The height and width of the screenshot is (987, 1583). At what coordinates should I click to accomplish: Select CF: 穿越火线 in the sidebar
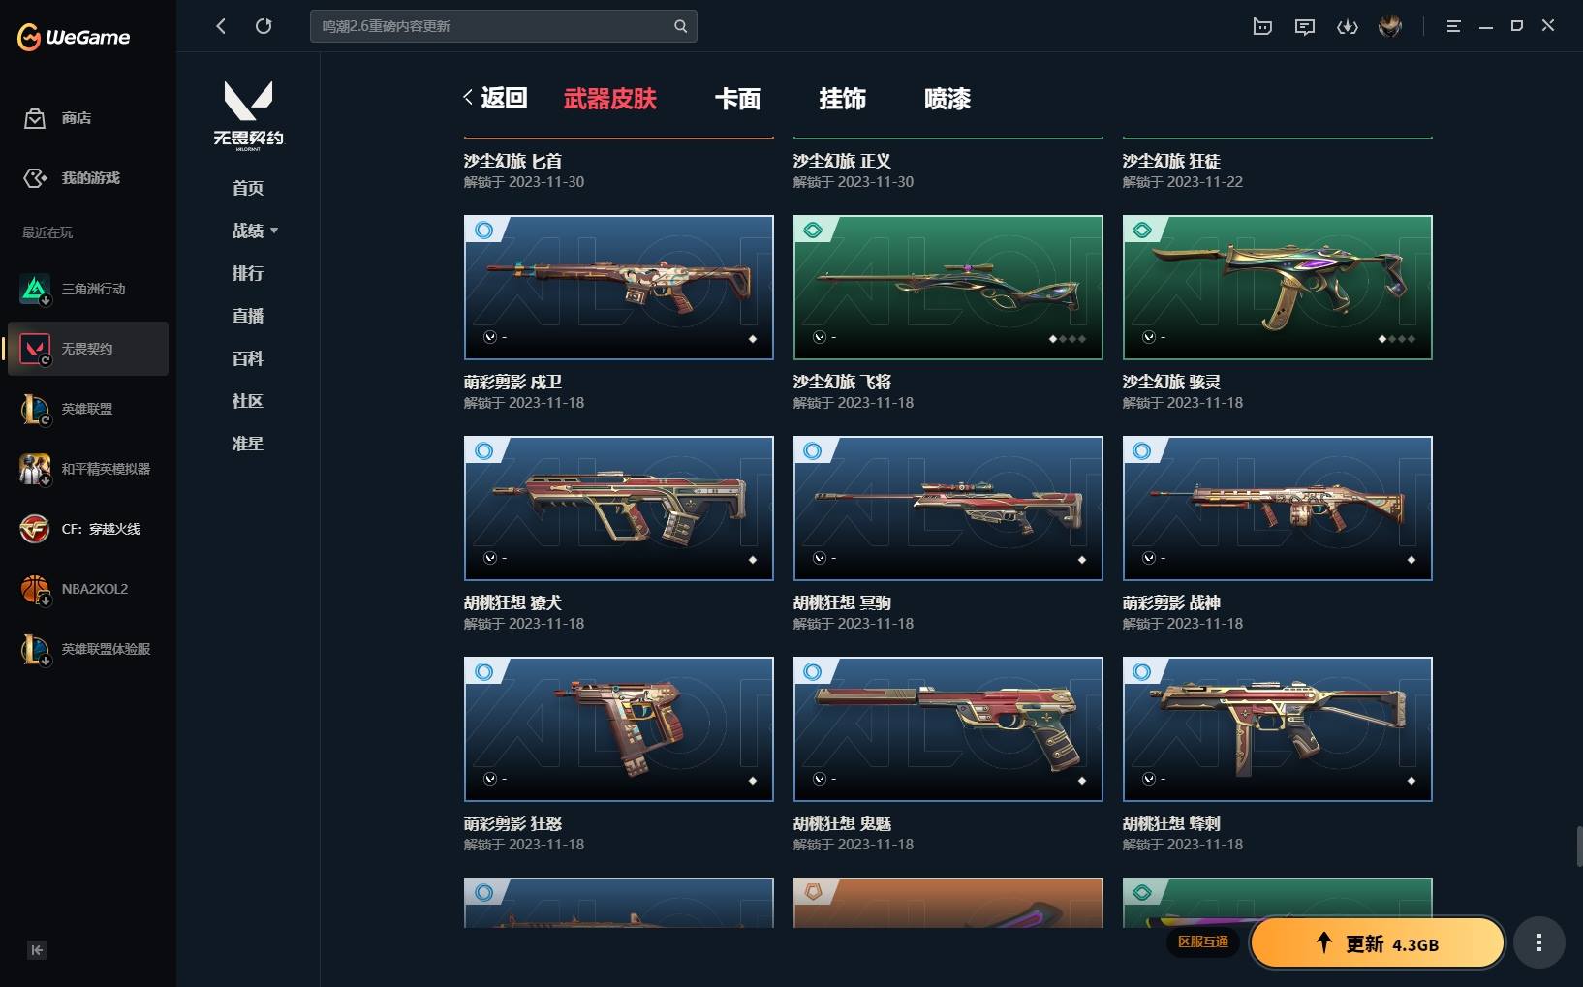coord(88,529)
